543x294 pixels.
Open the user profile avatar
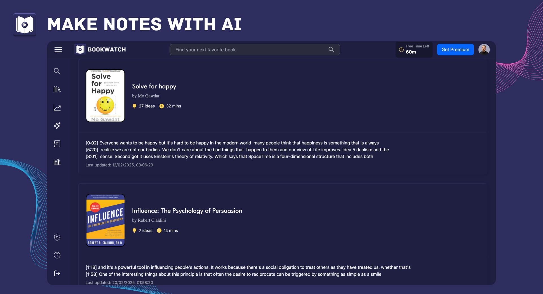[484, 49]
